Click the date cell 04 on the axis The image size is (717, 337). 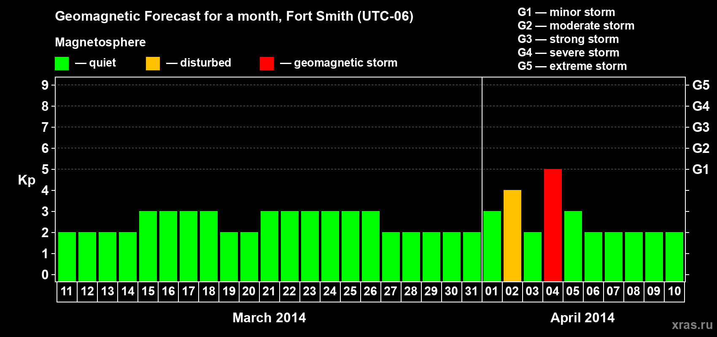coord(553,292)
